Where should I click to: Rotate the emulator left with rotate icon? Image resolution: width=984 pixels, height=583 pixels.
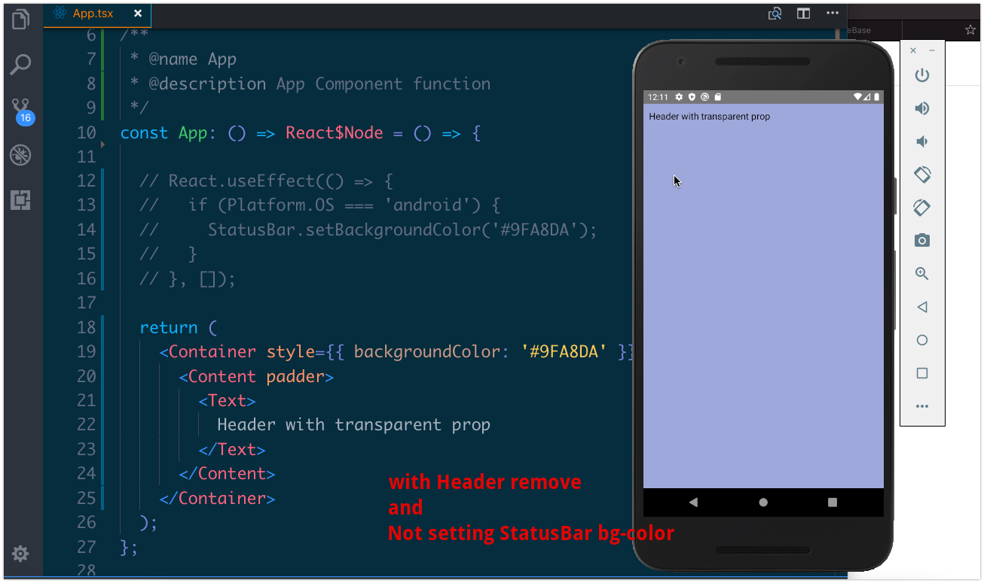pyautogui.click(x=922, y=174)
